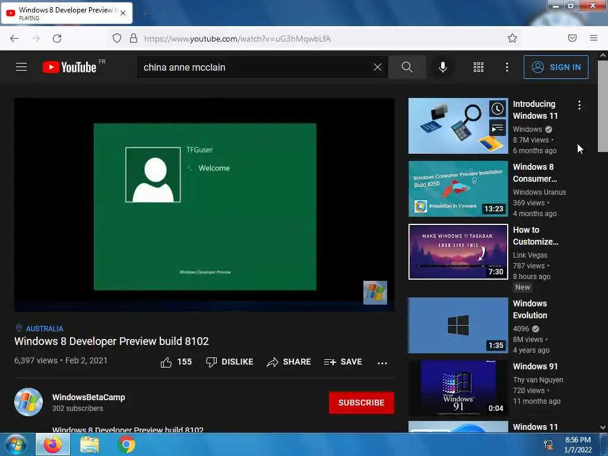
Task: Click the DISLIKE button
Action: click(230, 362)
